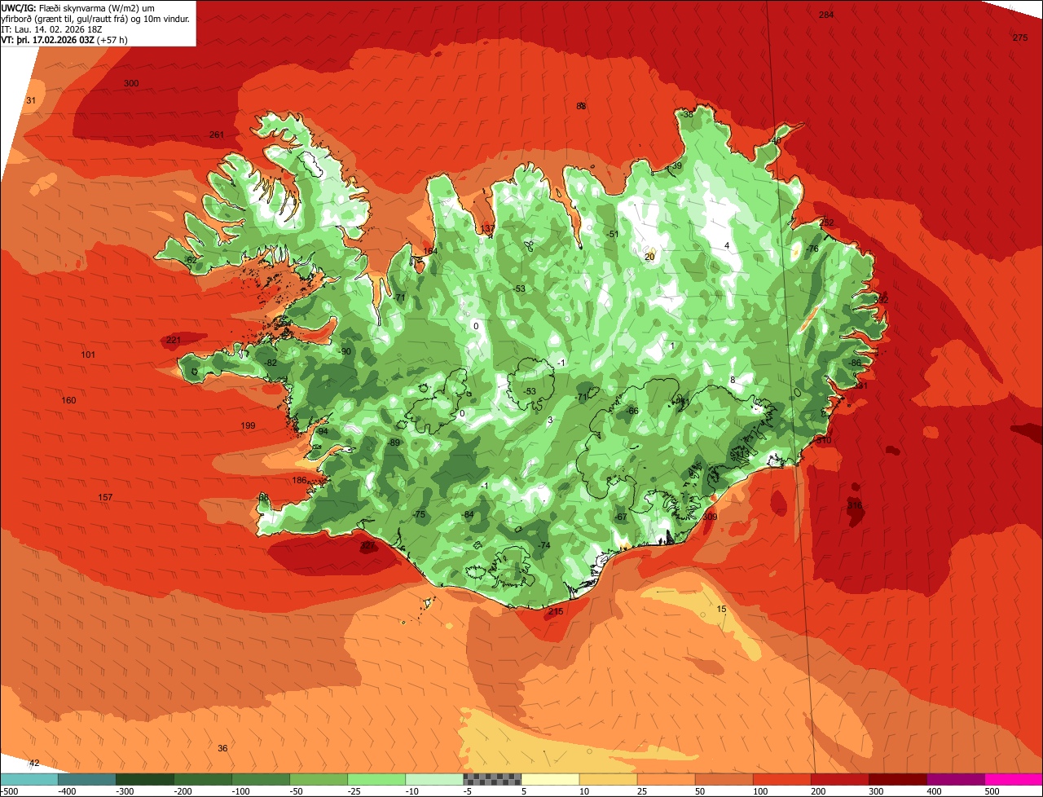Image resolution: width=1043 pixels, height=797 pixels.
Task: Click the flux value '284' at the top edge
Action: [826, 15]
